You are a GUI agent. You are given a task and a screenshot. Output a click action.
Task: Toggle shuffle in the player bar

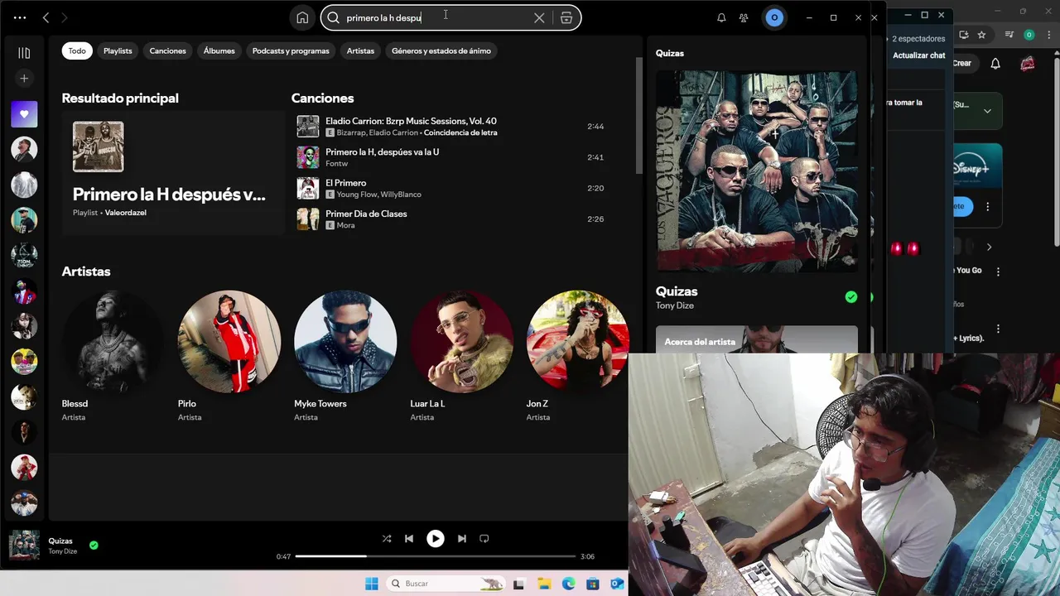click(387, 538)
